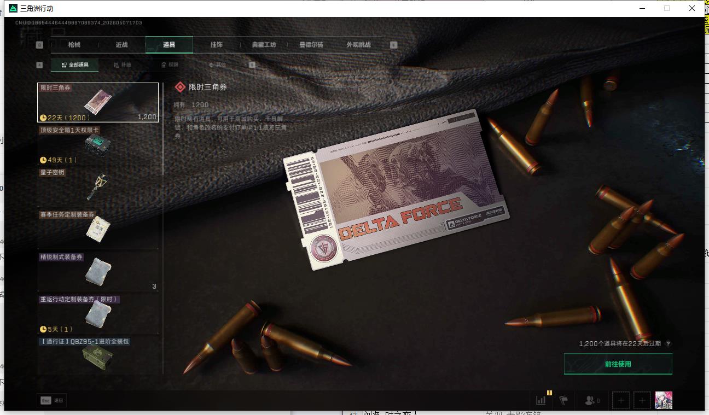The height and width of the screenshot is (415, 709).
Task: Go to the 外观挑战 tab
Action: click(x=359, y=45)
